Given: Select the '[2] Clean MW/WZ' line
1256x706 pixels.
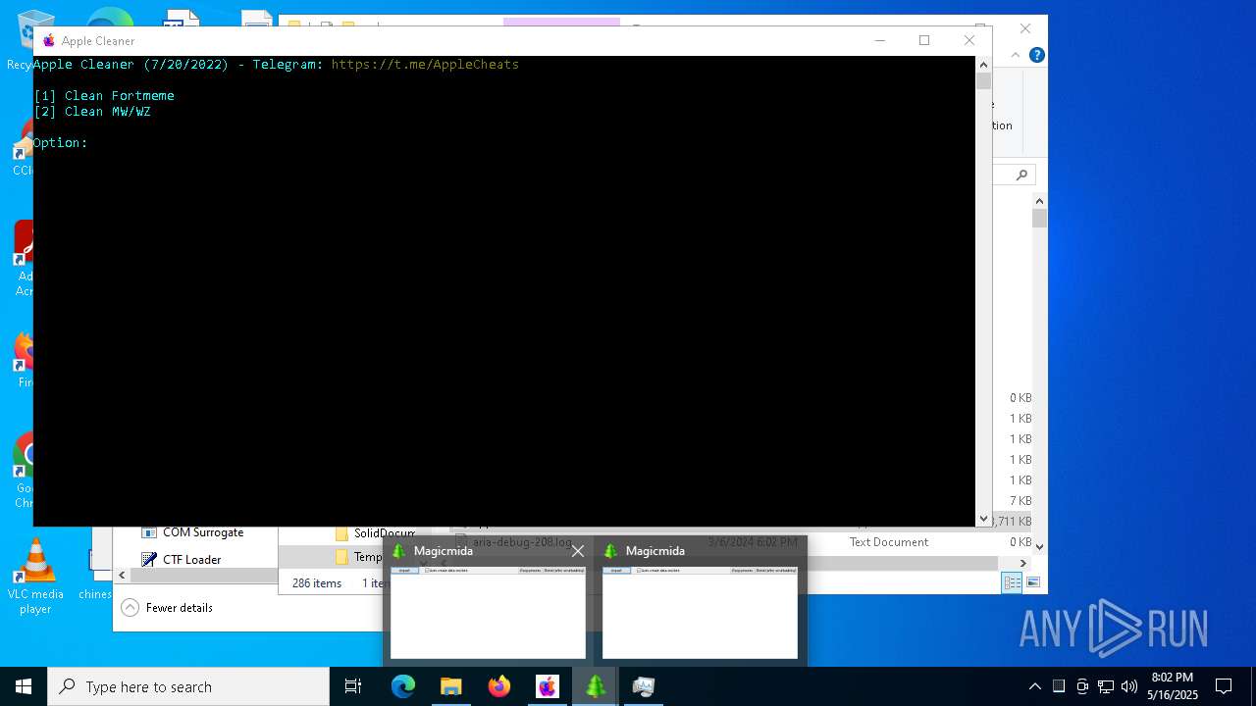Looking at the screenshot, I should (x=92, y=112).
